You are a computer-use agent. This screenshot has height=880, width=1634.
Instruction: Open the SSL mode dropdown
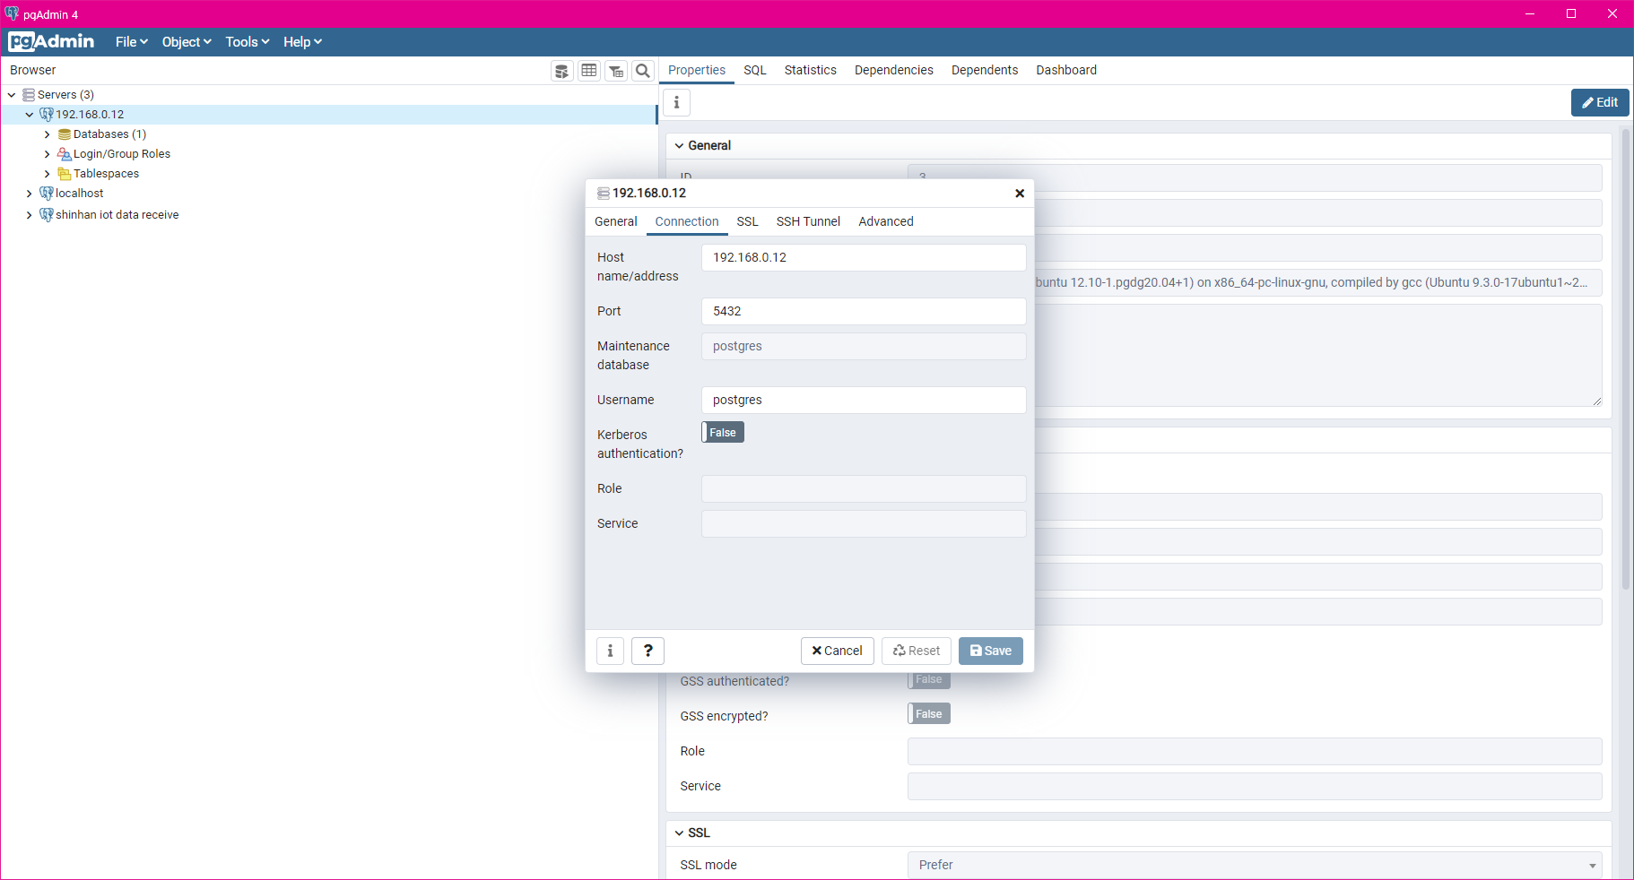1255,866
